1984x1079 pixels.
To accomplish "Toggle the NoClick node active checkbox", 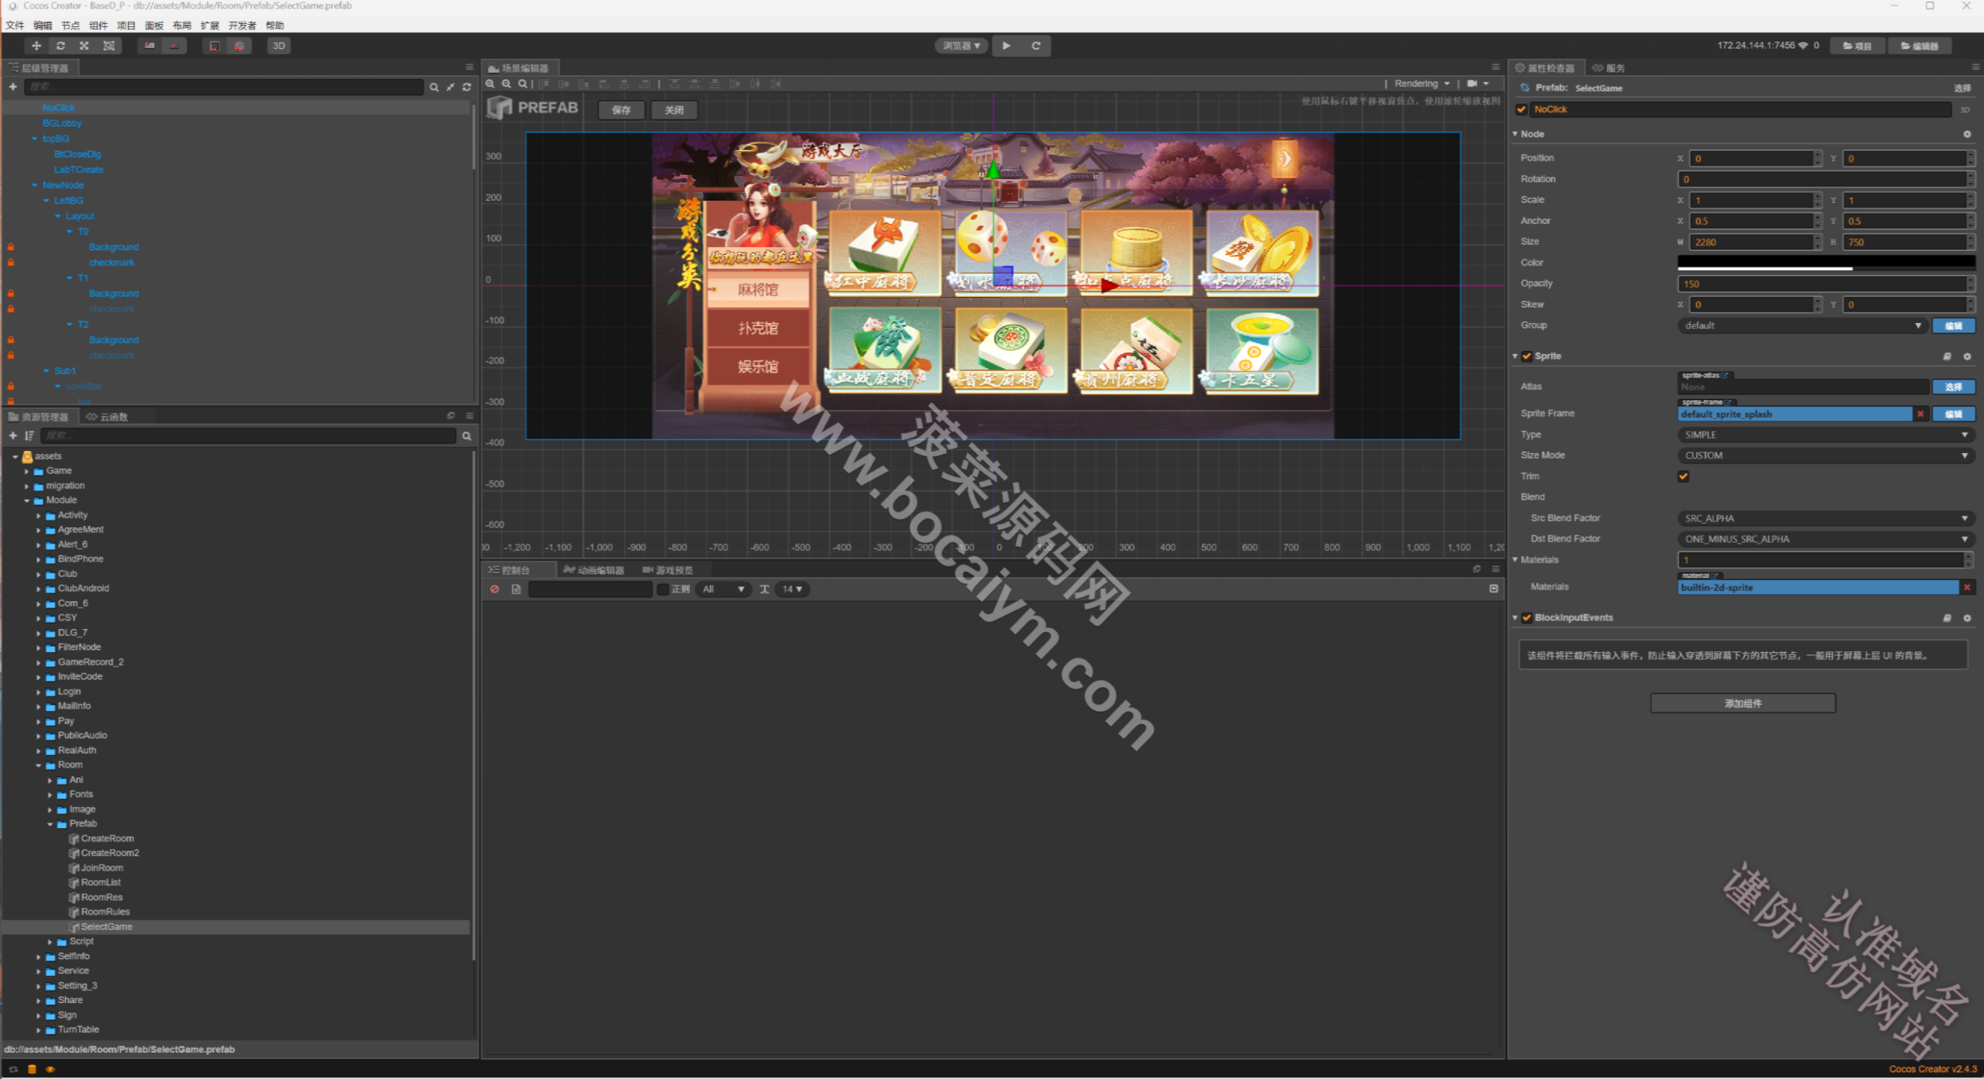I will (x=1521, y=109).
